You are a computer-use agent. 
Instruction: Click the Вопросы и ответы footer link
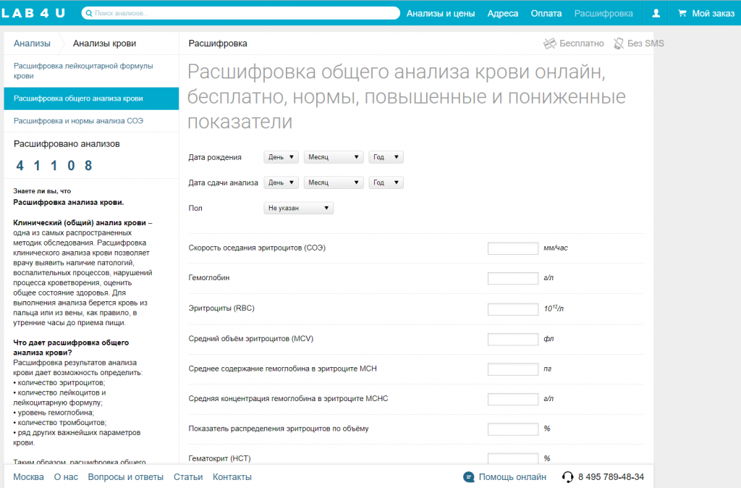pyautogui.click(x=125, y=477)
